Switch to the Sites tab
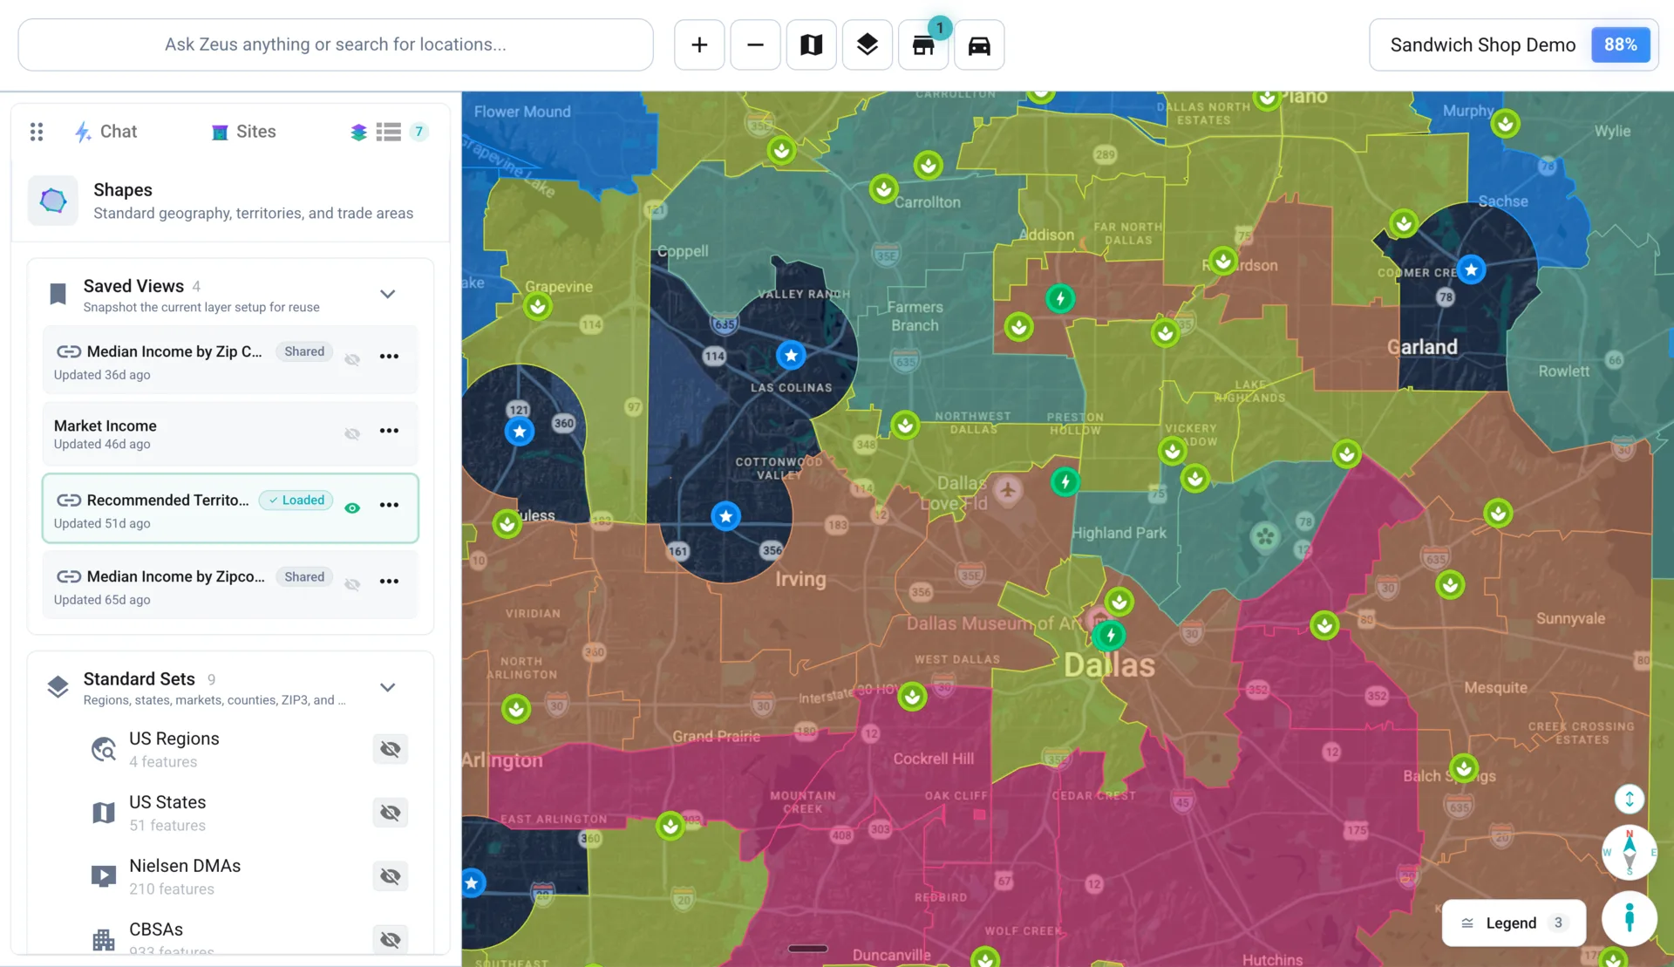This screenshot has width=1674, height=967. click(243, 132)
